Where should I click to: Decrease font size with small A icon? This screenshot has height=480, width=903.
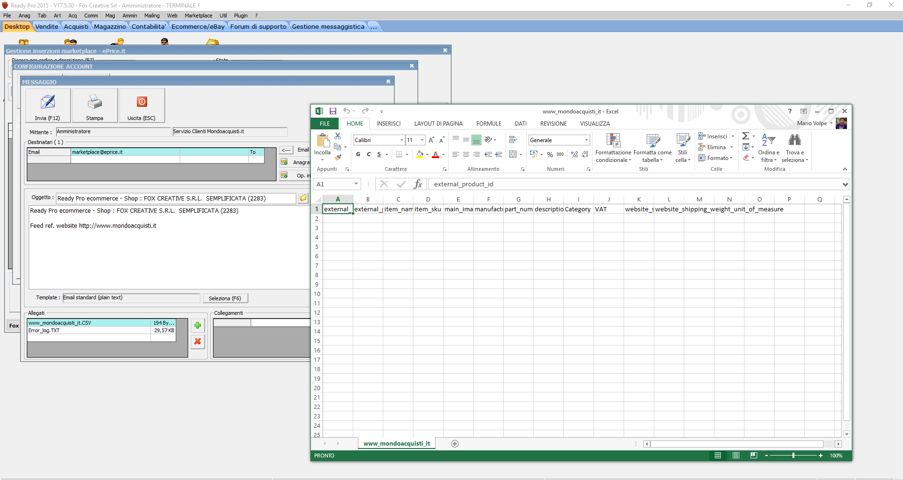pos(442,140)
